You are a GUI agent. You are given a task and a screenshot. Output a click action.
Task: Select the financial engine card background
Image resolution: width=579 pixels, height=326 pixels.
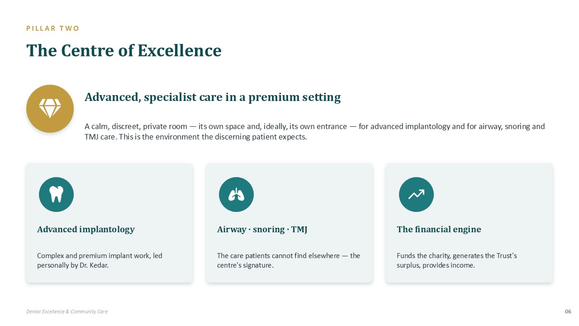(x=469, y=223)
